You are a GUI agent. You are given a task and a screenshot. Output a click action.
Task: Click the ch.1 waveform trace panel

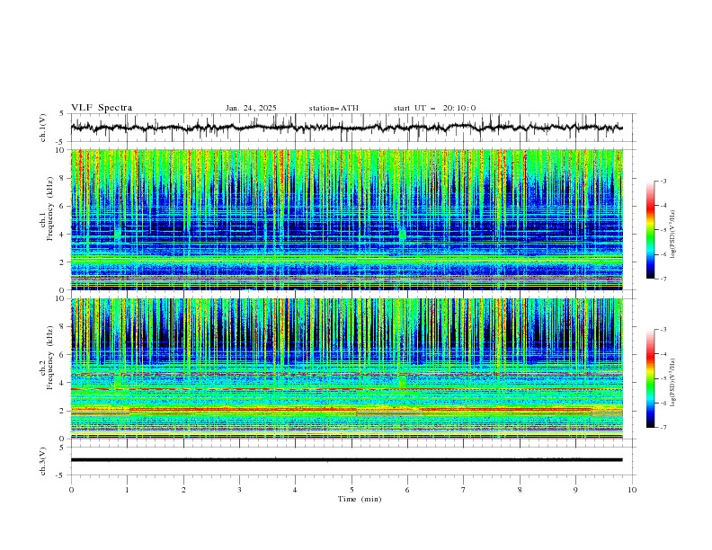coord(352,128)
